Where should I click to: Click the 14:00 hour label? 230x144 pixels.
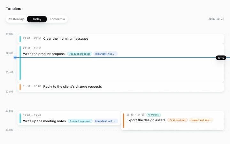coord(9,130)
